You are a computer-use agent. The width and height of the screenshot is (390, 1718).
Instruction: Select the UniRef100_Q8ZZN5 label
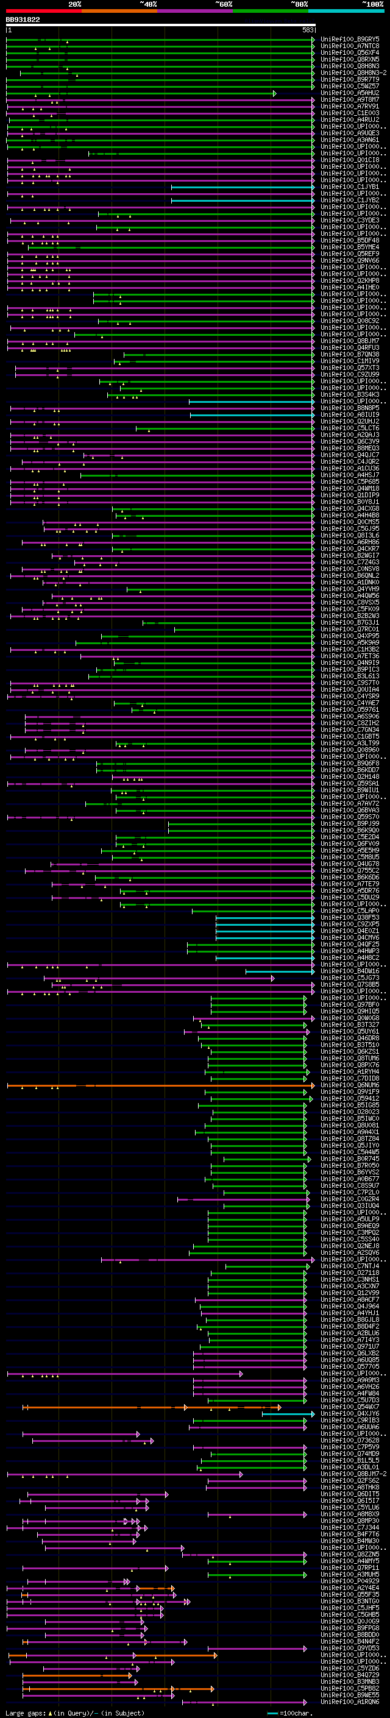350,1555
